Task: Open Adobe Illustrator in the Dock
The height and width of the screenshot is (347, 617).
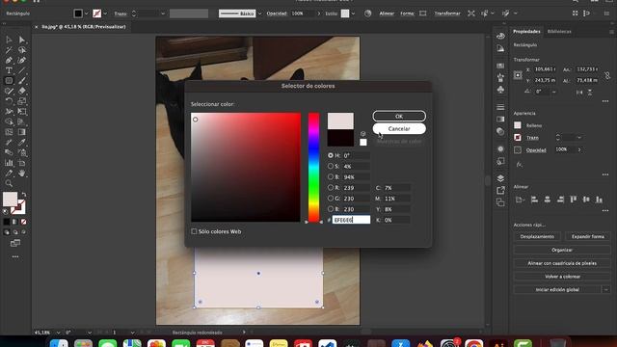Action: [x=498, y=344]
